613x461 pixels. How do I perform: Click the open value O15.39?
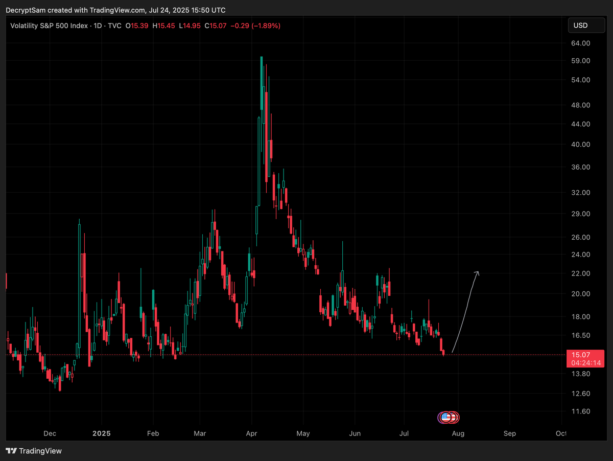137,26
